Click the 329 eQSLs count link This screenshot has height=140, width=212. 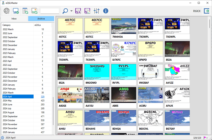click(42, 97)
